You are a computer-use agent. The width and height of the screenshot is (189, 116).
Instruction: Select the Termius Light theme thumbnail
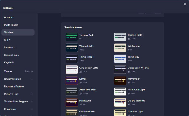pos(120,37)
